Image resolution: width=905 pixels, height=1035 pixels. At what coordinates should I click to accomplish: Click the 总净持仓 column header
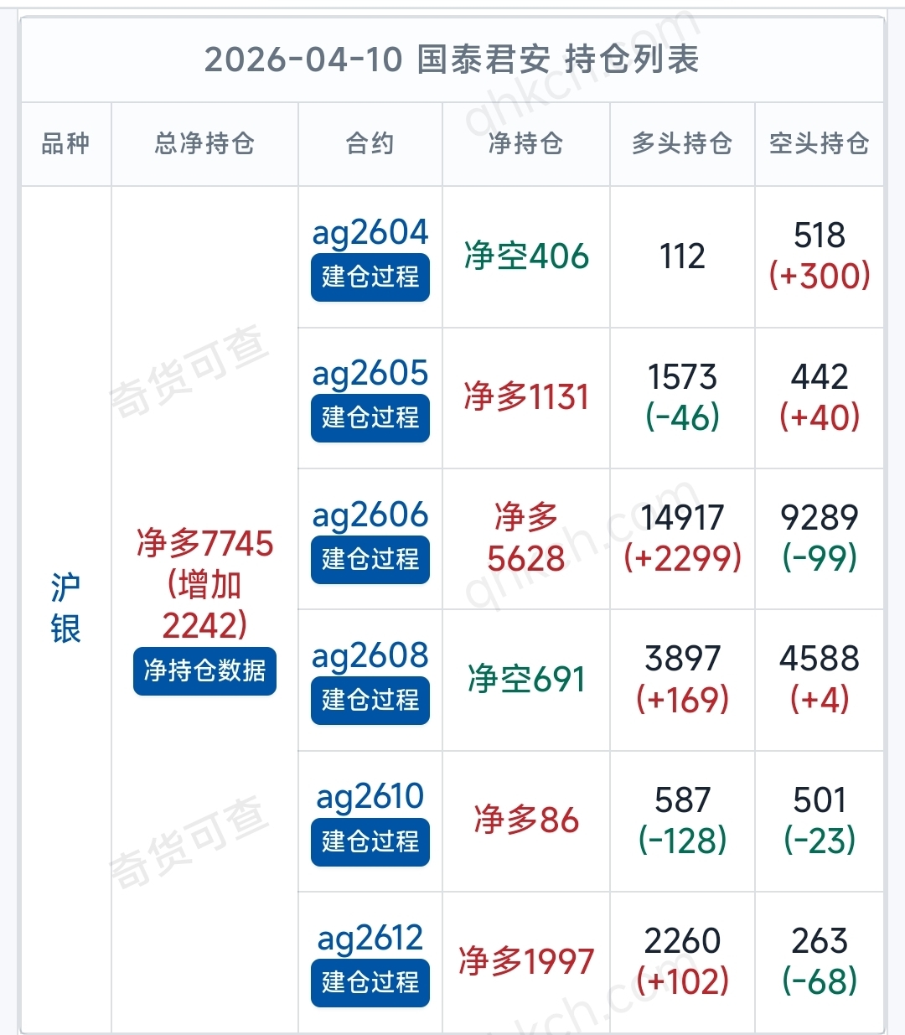(x=204, y=143)
